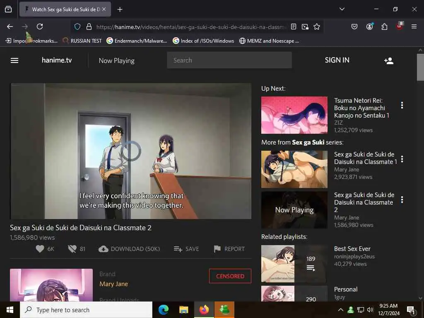424x318 pixels.
Task: Open the red ad-blocker extension icon
Action: click(400, 26)
